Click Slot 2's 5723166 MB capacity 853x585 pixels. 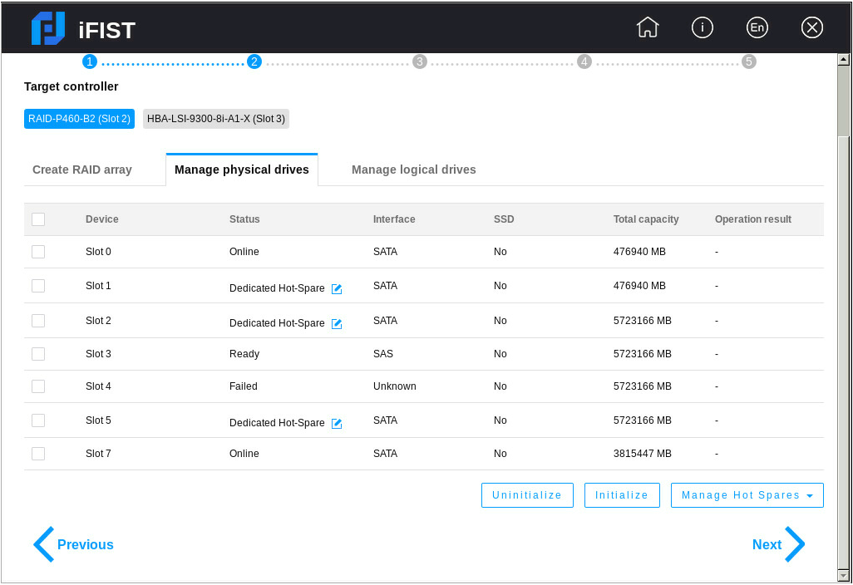(643, 321)
